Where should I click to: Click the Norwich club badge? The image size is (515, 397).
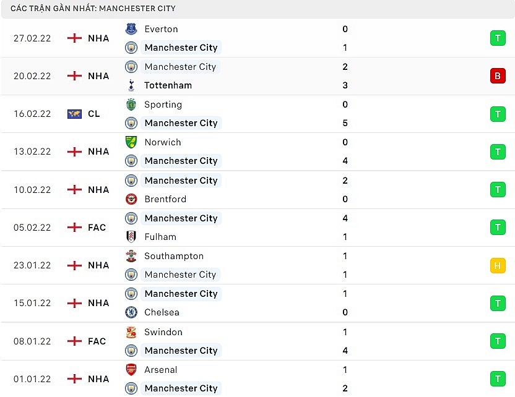131,142
